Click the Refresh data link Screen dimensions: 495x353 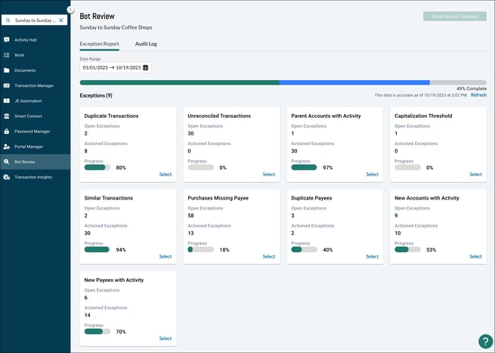(478, 95)
